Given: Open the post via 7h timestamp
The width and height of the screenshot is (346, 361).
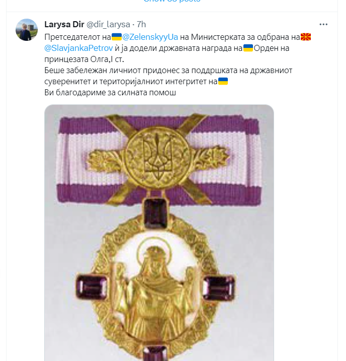Looking at the screenshot, I should point(141,24).
